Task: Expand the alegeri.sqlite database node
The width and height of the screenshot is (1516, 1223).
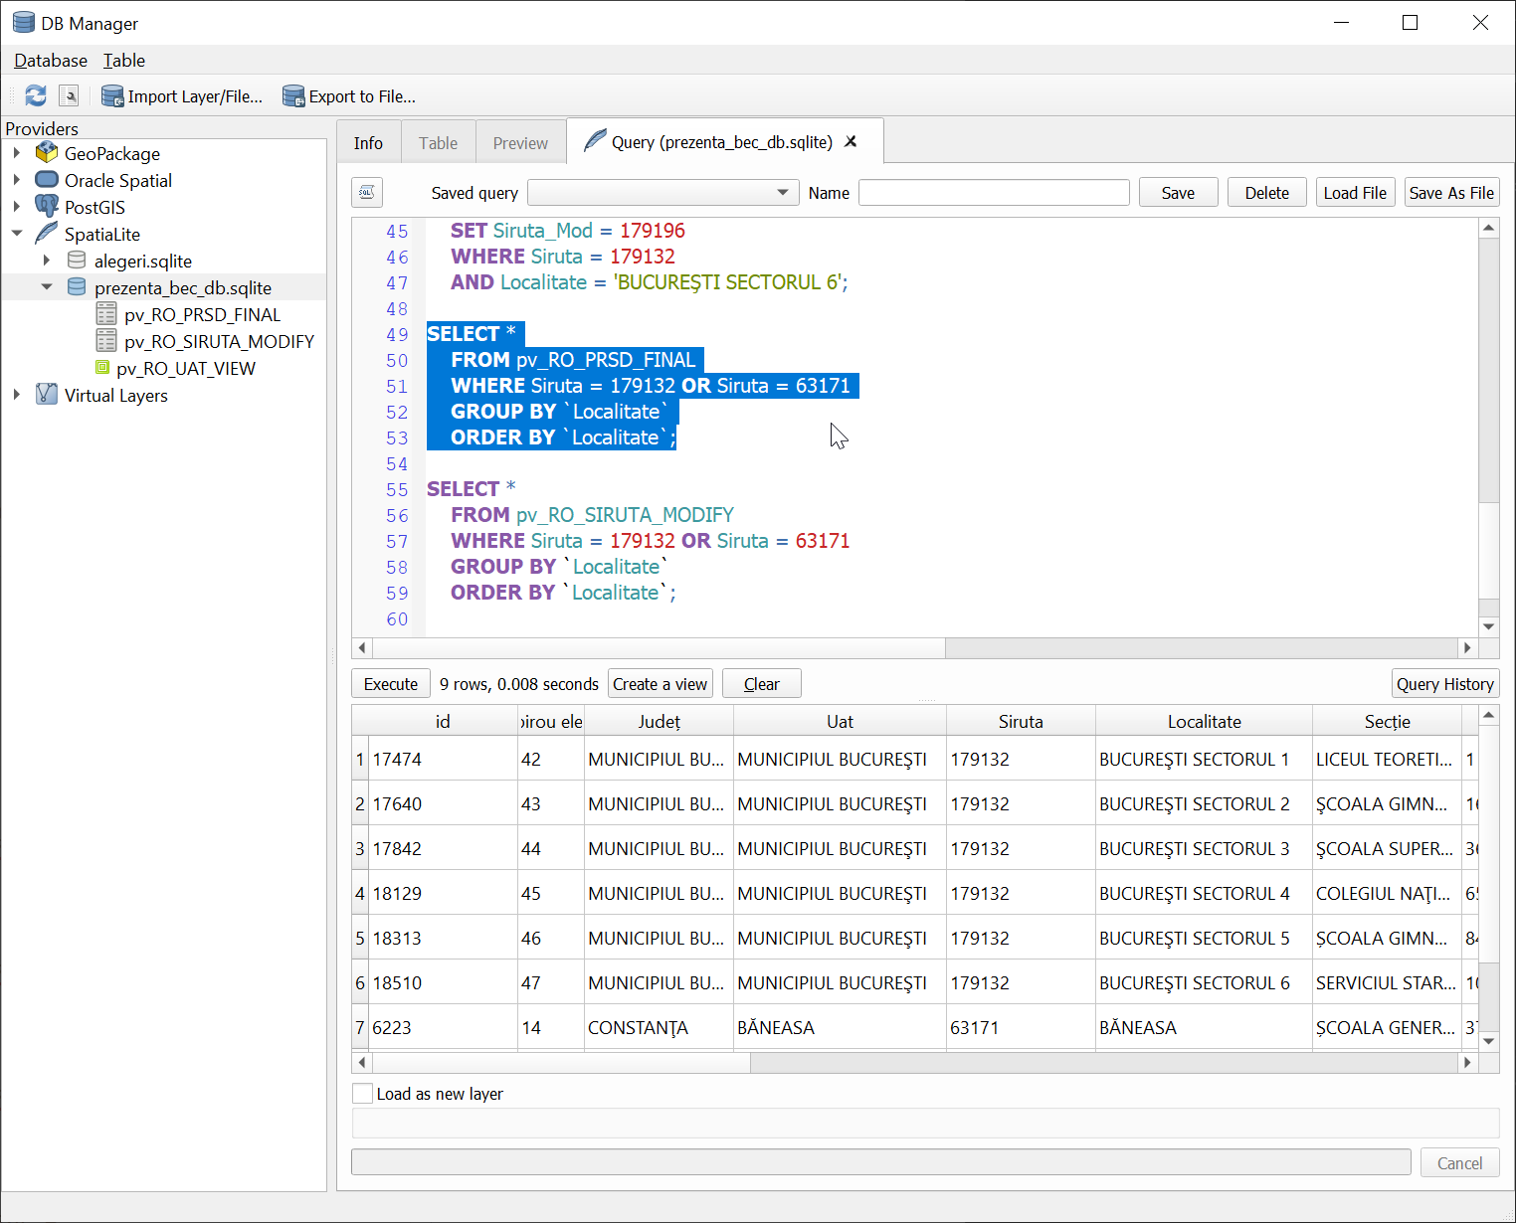Action: 47,261
